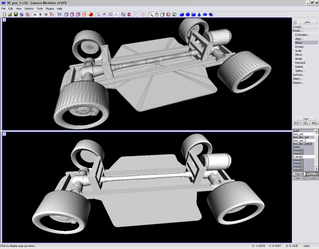Toggle the H axis constraint button
Image resolution: width=319 pixels, height=249 pixels.
point(34,14)
